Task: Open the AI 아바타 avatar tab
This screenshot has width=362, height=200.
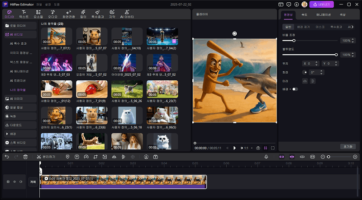Action: [127, 14]
